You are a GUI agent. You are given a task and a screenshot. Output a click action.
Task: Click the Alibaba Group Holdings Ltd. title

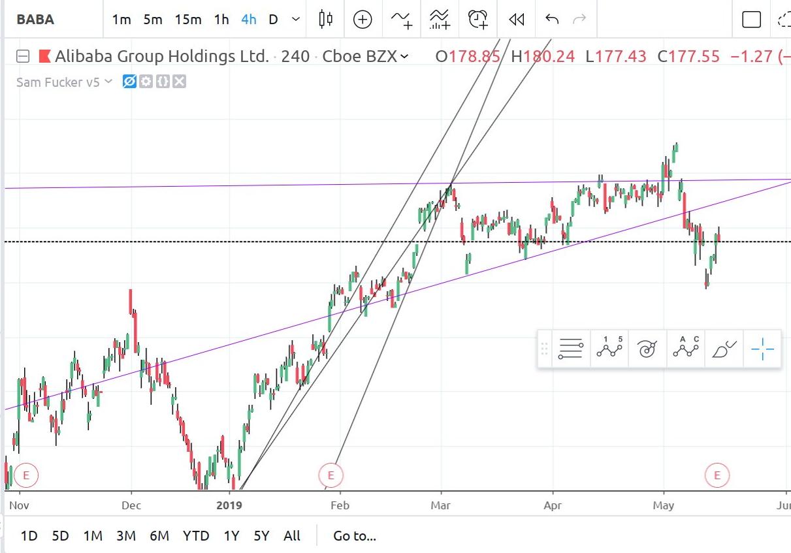point(162,56)
